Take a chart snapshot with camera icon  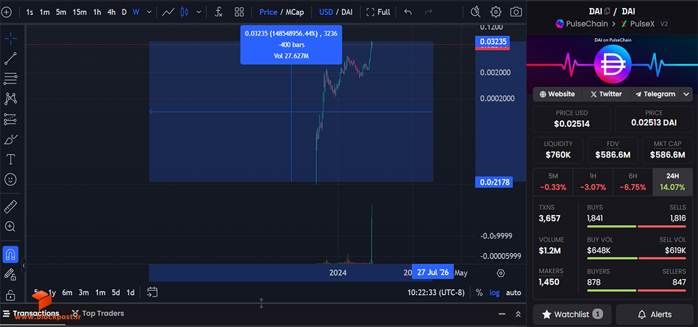tap(516, 12)
